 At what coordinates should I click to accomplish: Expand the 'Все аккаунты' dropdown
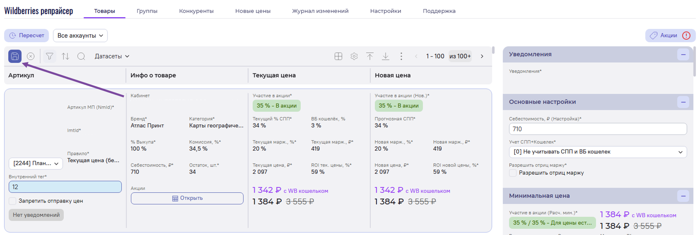pos(80,36)
